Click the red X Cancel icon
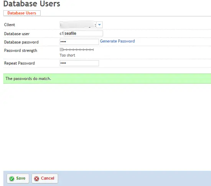Viewport: 211px width, 186px height. click(x=36, y=179)
